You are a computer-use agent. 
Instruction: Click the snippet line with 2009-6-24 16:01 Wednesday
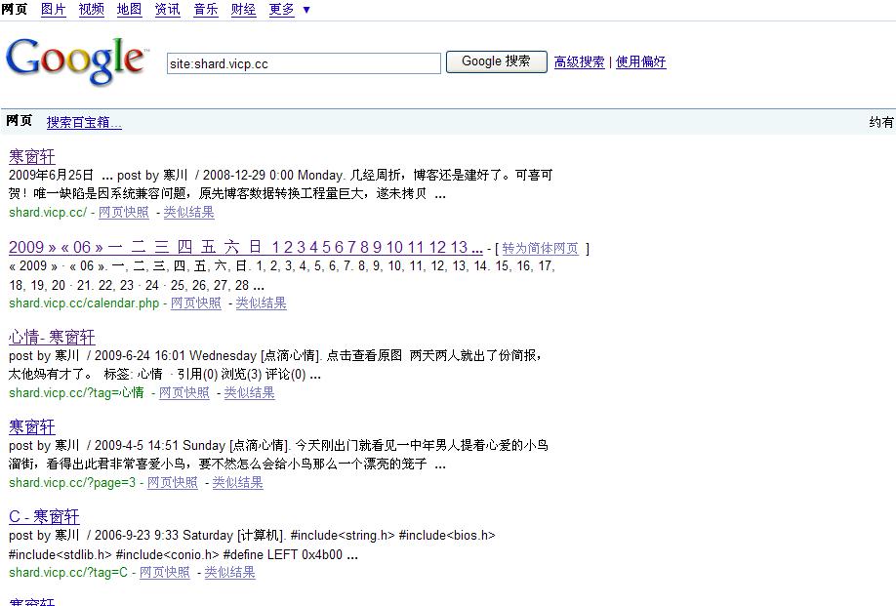pos(275,355)
